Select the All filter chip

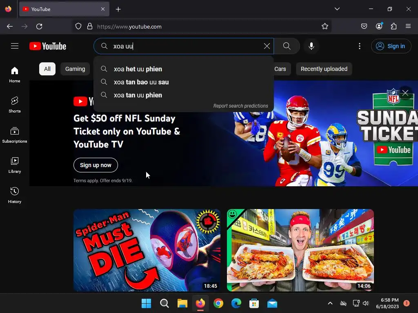tap(47, 69)
